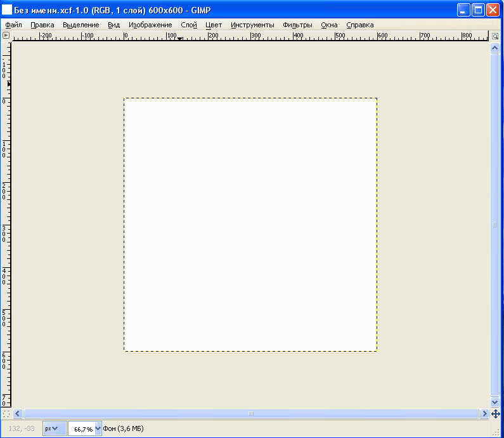Open the px units dropdown

[55, 428]
